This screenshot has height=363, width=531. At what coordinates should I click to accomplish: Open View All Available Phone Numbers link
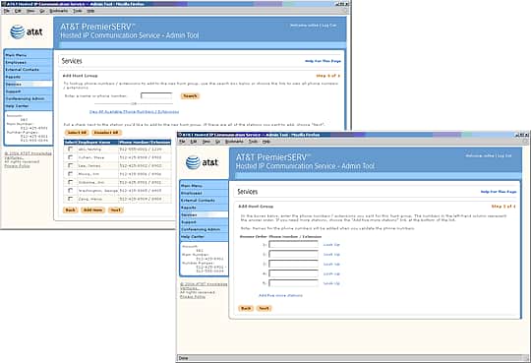(x=134, y=111)
